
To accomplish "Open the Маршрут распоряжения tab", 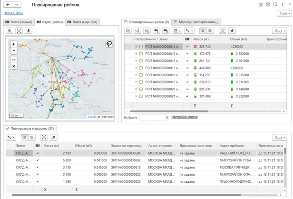I will tap(195, 22).
